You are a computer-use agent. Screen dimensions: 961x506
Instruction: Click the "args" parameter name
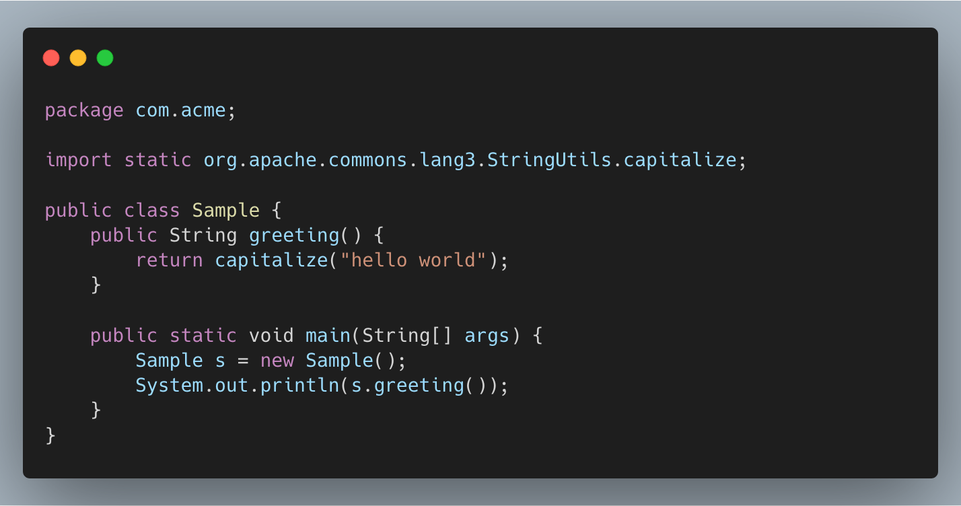click(x=487, y=335)
